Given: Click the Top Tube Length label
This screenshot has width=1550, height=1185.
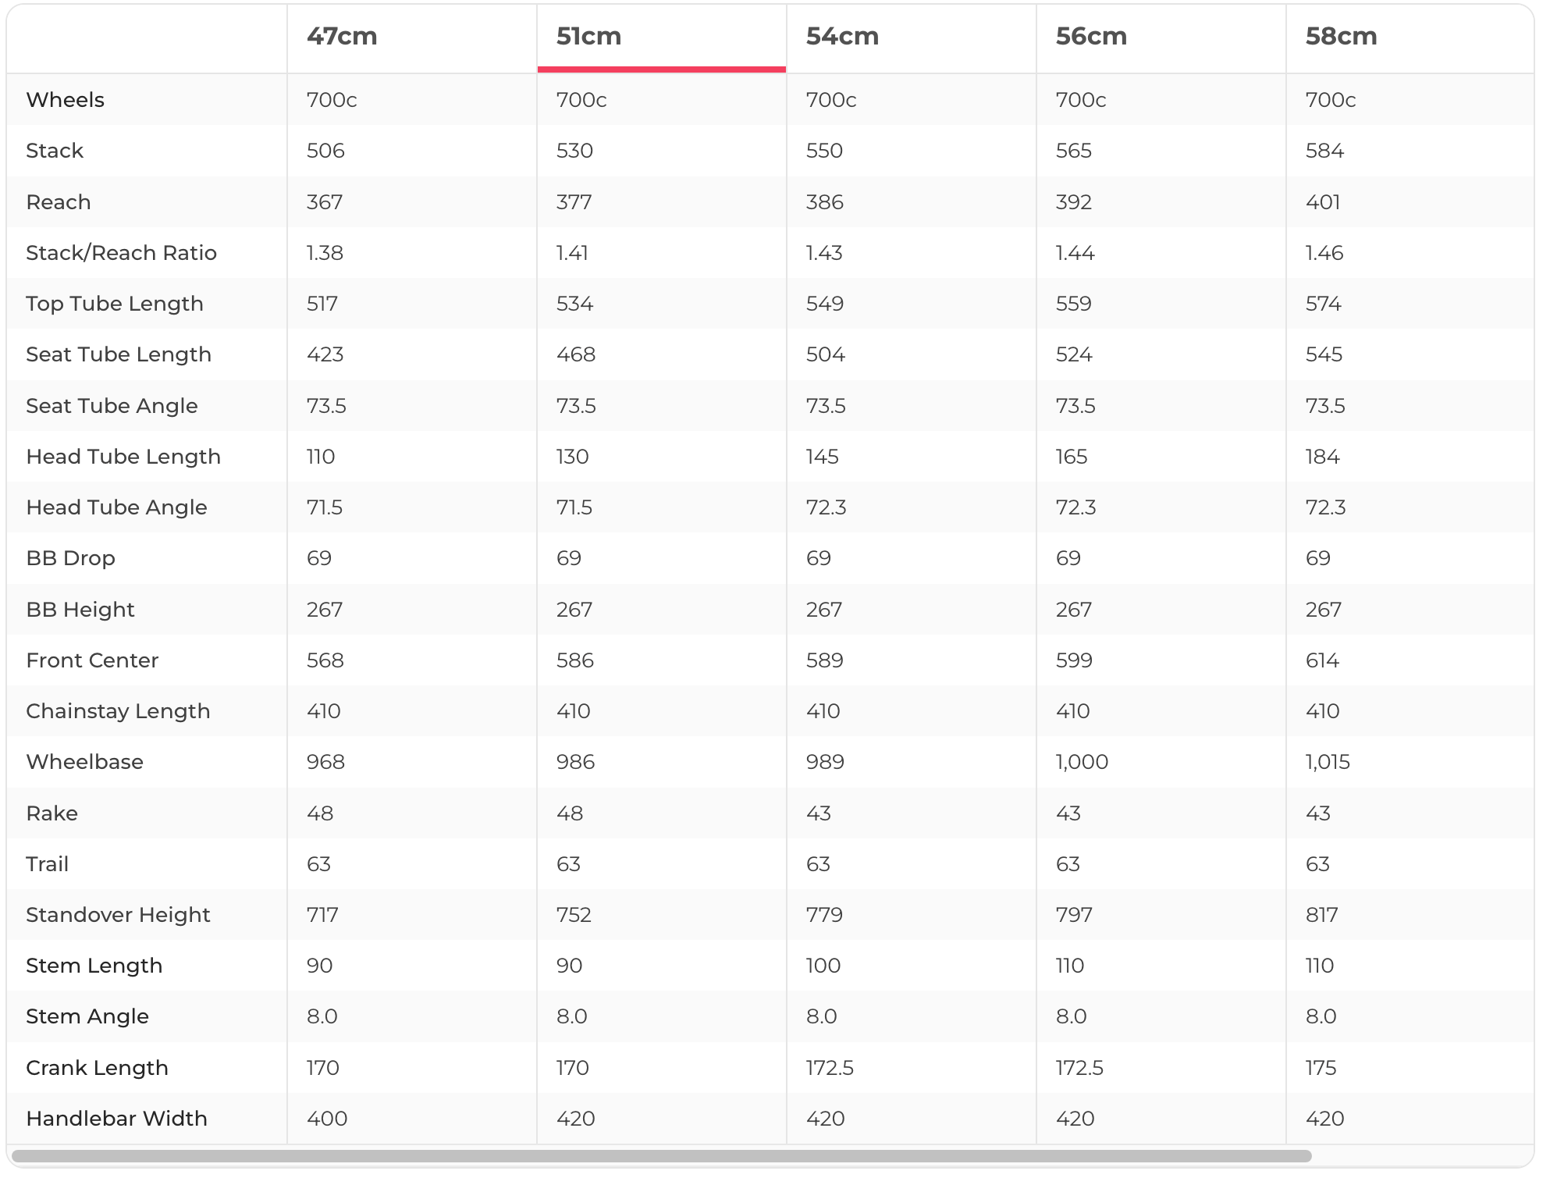Looking at the screenshot, I should (115, 304).
